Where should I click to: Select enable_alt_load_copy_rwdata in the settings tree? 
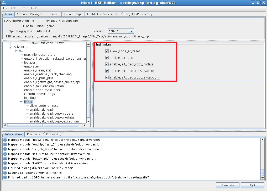pyautogui.click(x=52, y=117)
